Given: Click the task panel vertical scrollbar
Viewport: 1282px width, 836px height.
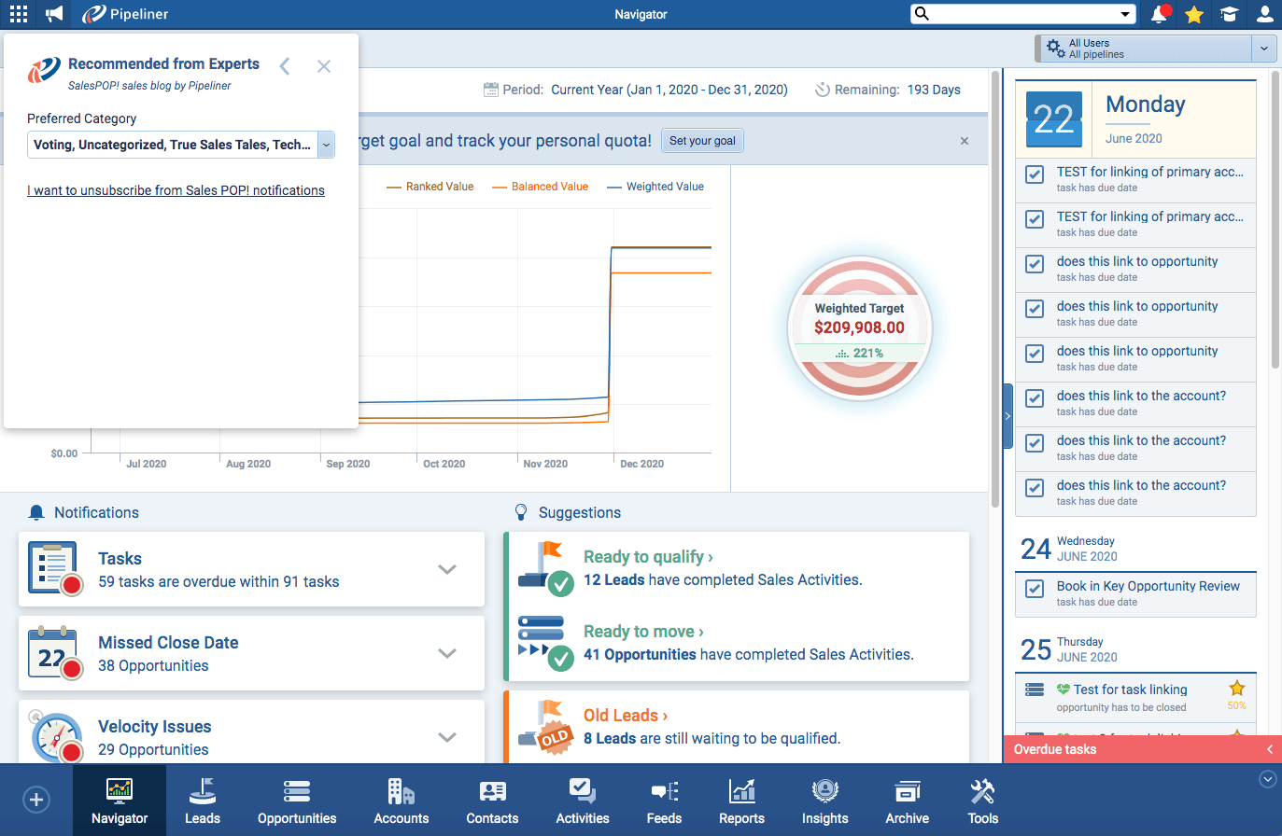Looking at the screenshot, I should tap(1275, 224).
